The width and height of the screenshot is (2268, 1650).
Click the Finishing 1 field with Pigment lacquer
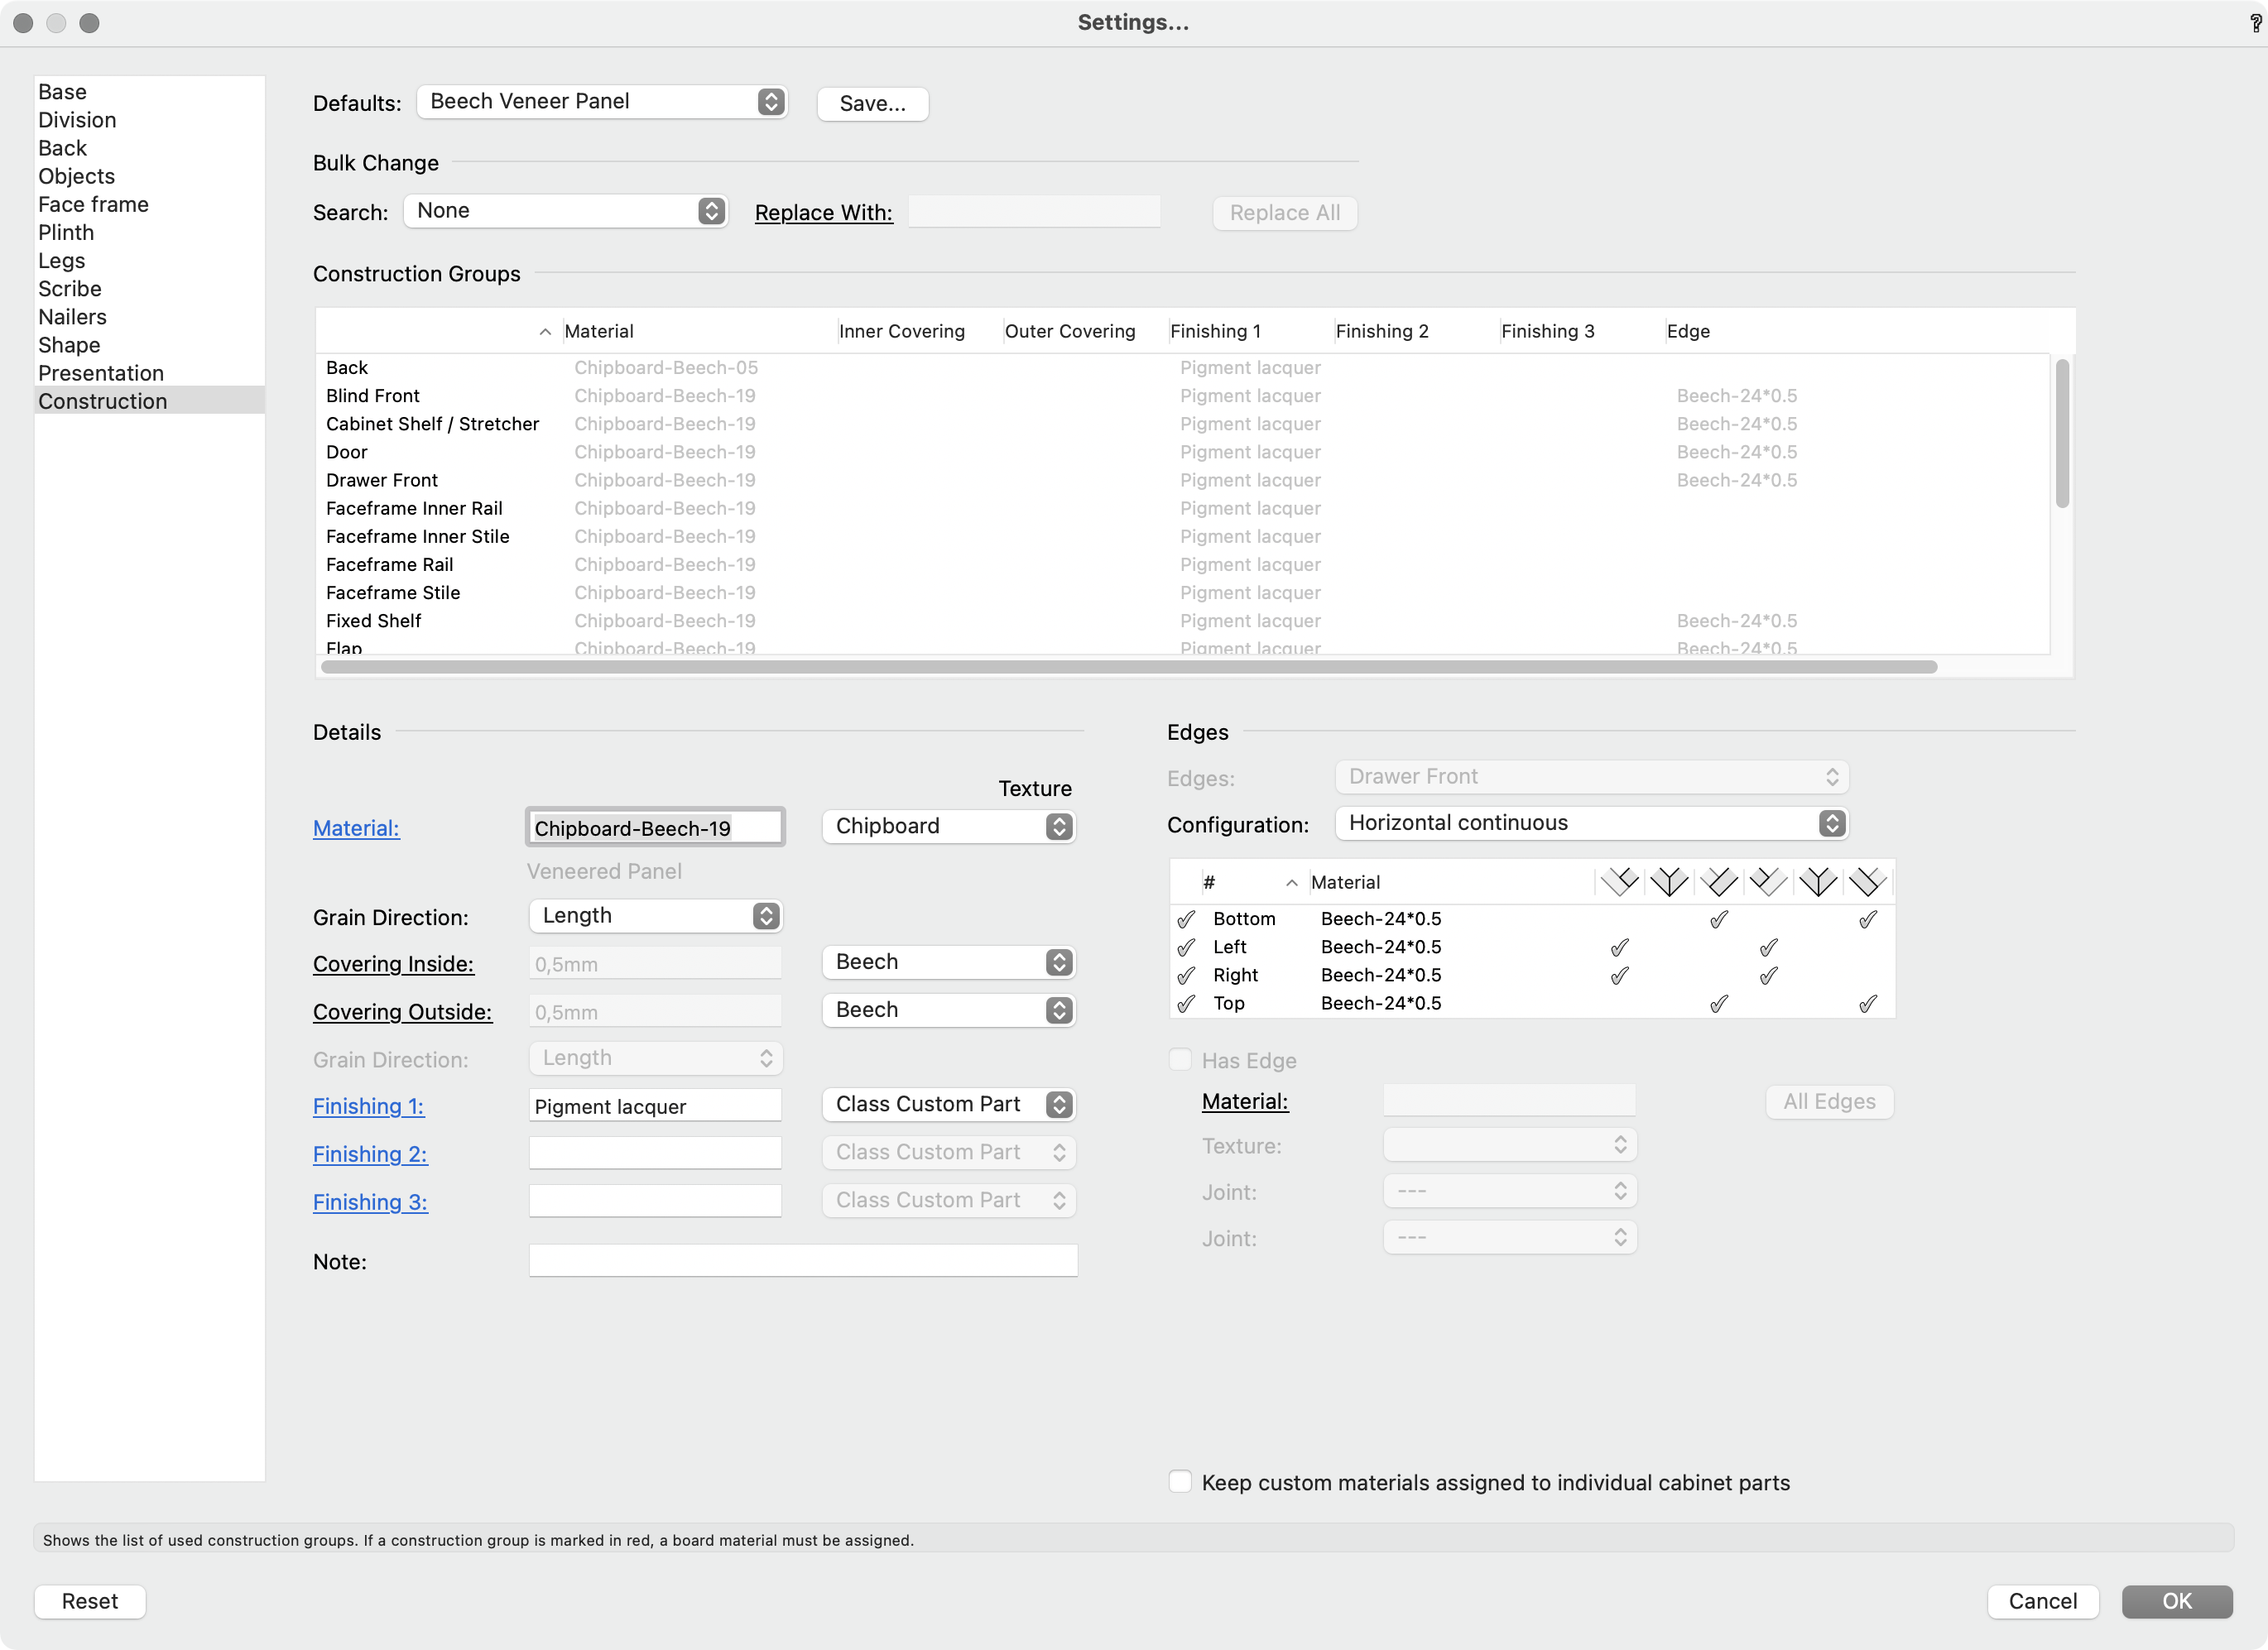click(655, 1106)
